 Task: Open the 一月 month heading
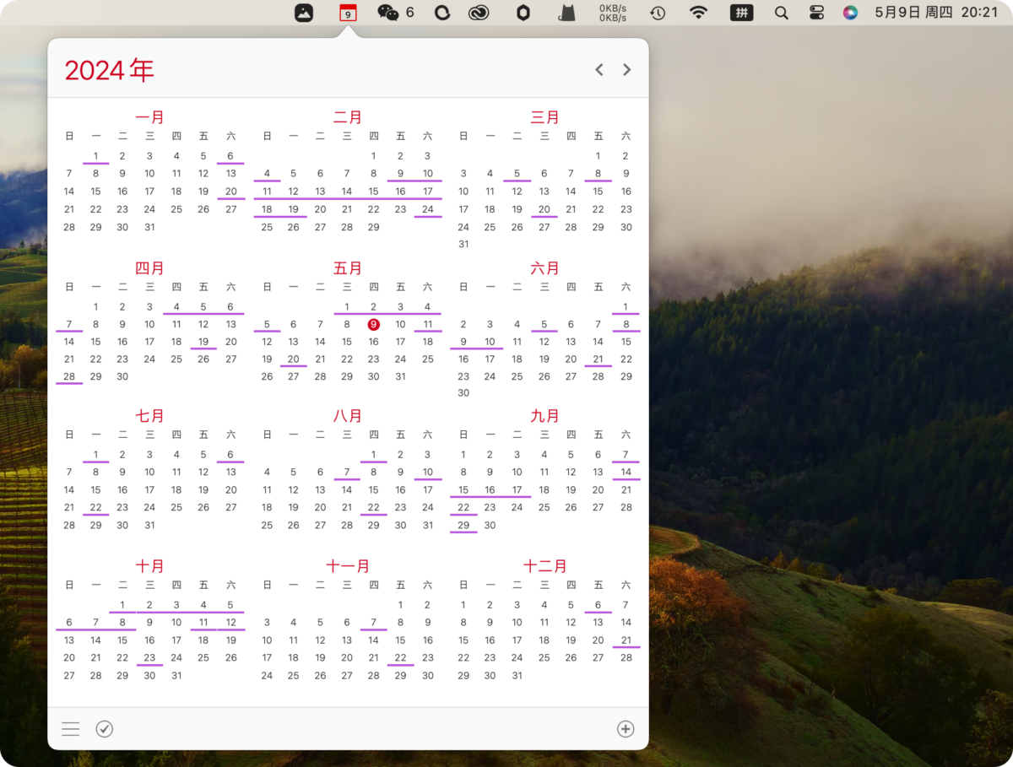pyautogui.click(x=149, y=117)
